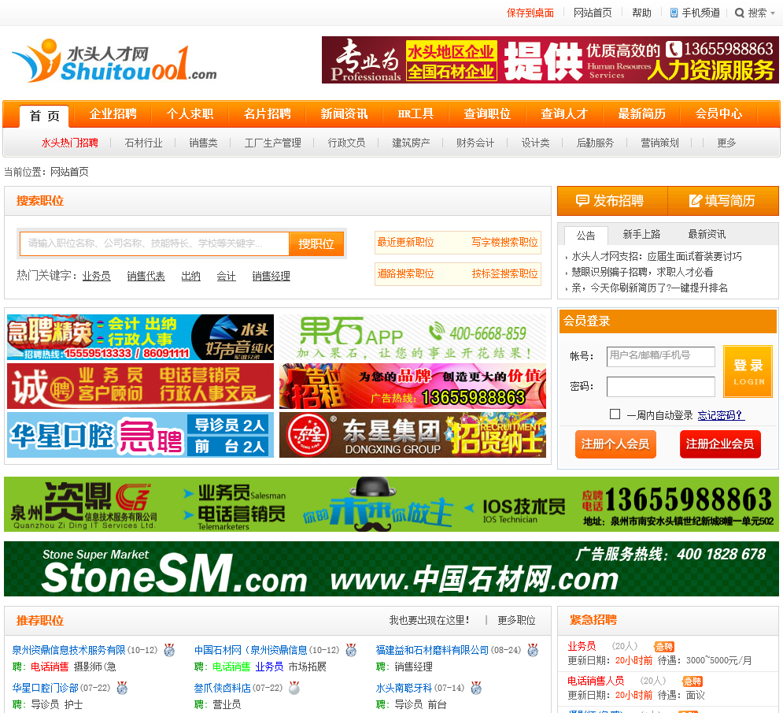The height and width of the screenshot is (713, 783).
Task: Open 个人求职 navigation item
Action: 190,114
